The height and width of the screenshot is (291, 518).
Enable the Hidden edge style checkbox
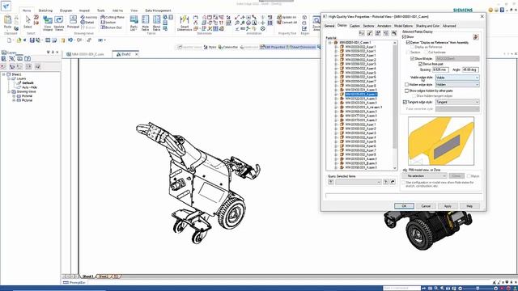pyautogui.click(x=406, y=85)
